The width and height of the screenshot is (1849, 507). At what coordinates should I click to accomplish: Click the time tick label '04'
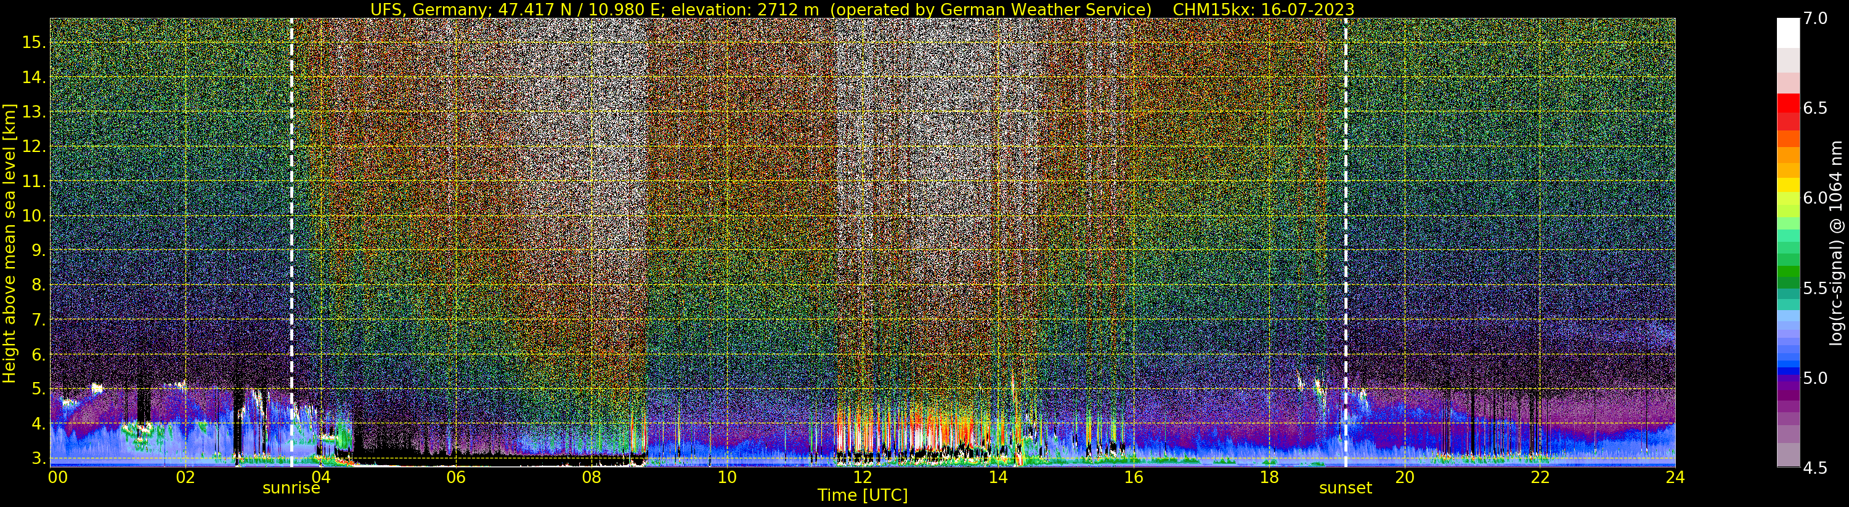[x=320, y=477]
